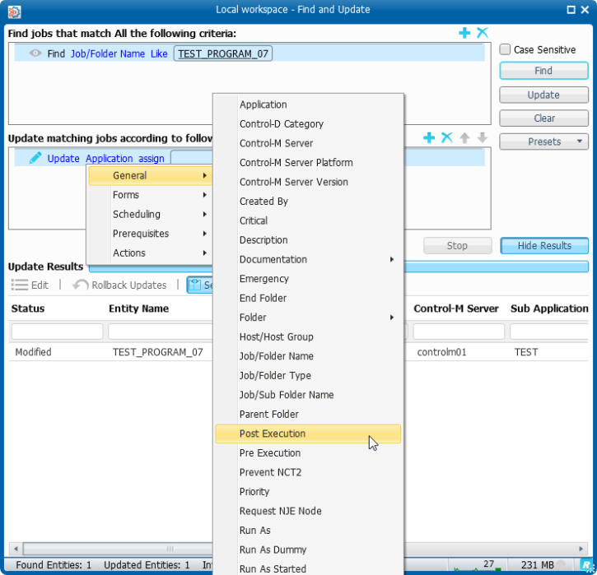Click the Update Results progress bar

coord(338,267)
